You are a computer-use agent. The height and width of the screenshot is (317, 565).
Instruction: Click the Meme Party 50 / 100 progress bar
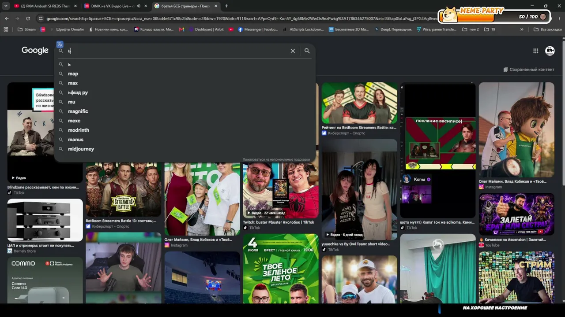(495, 17)
